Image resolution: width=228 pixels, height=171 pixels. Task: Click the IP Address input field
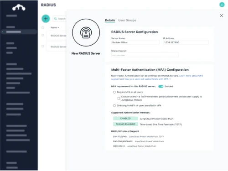[186, 42]
